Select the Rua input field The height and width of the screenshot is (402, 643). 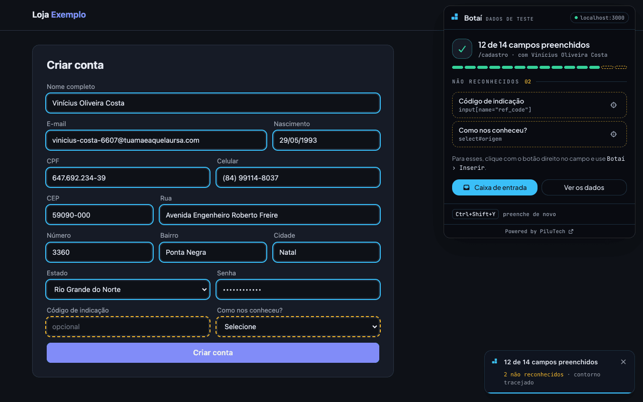[270, 215]
